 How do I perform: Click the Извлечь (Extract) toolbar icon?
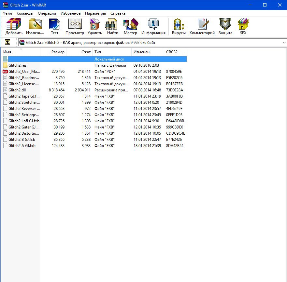(35, 26)
